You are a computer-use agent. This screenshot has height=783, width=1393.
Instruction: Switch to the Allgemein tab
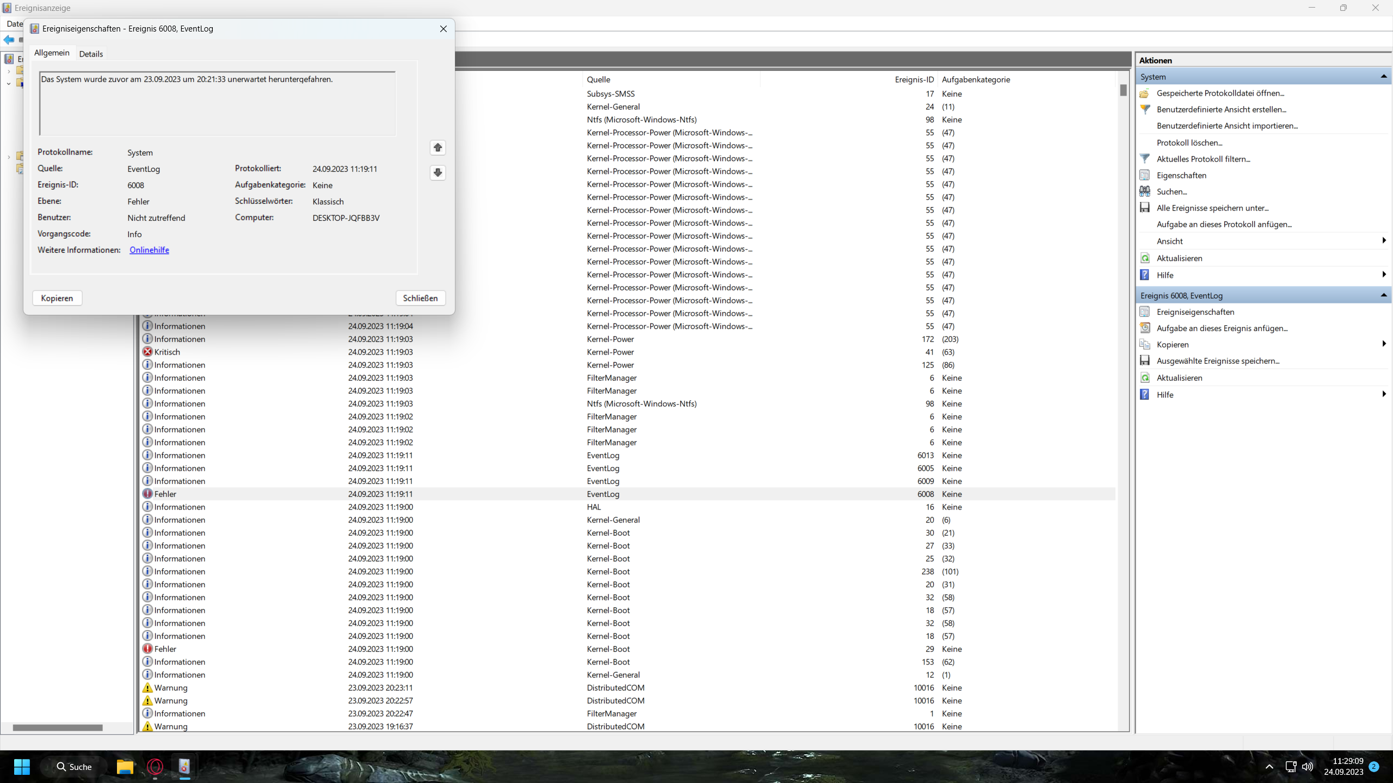click(52, 53)
